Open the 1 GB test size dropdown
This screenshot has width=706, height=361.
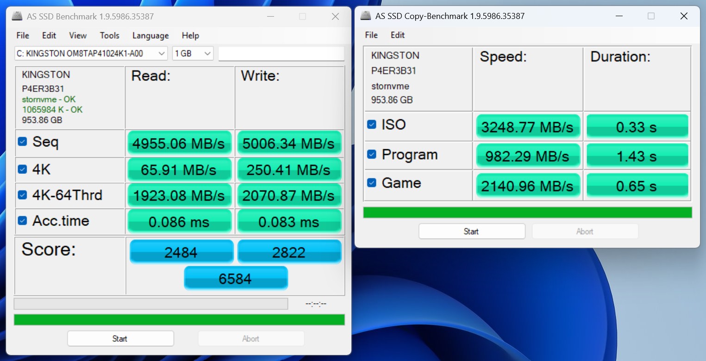click(193, 53)
